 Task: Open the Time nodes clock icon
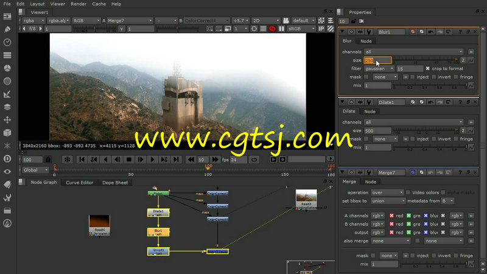point(7,42)
